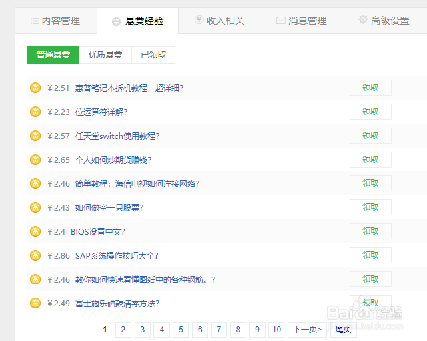Open the link 任天堂switch使用教程?
The height and width of the screenshot is (341, 427).
(x=117, y=136)
